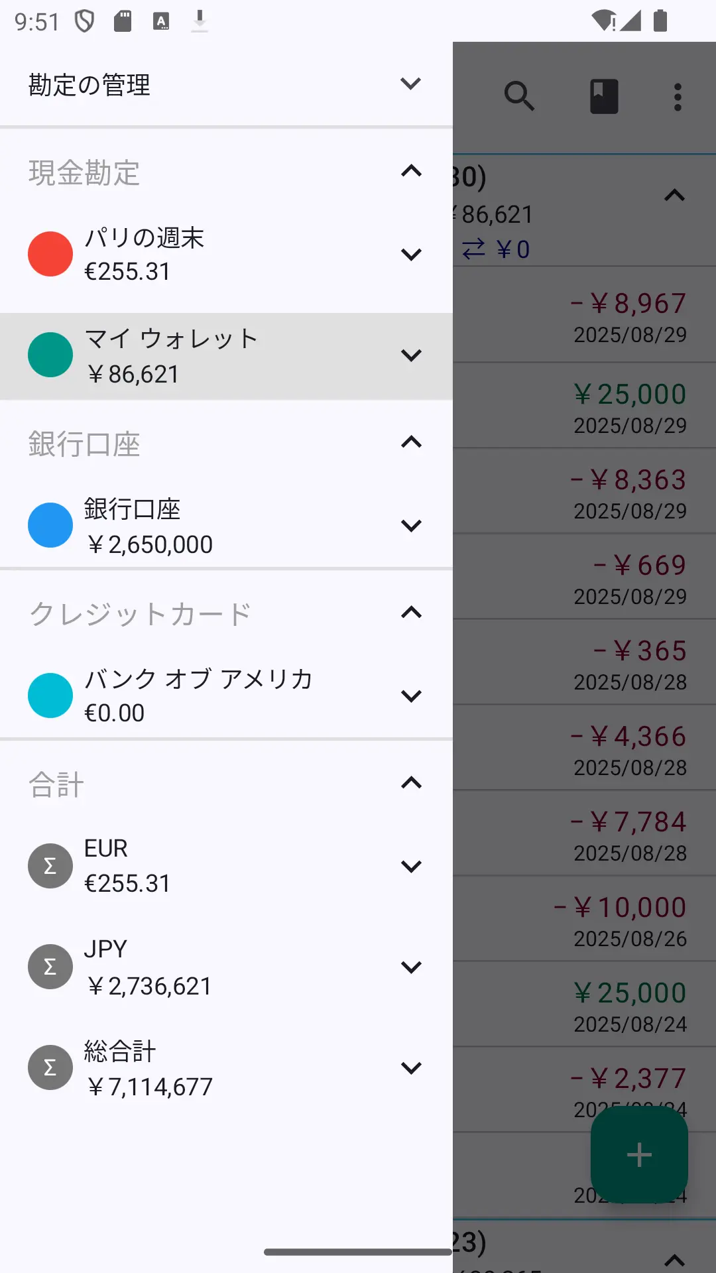The height and width of the screenshot is (1273, 716).
Task: Open the templates book icon
Action: click(604, 97)
